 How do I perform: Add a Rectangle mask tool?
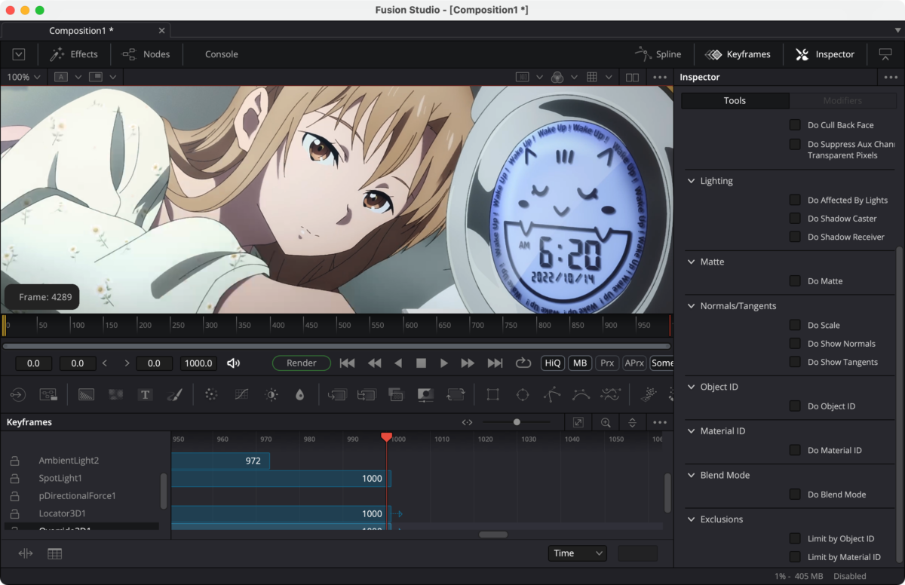pyautogui.click(x=492, y=394)
